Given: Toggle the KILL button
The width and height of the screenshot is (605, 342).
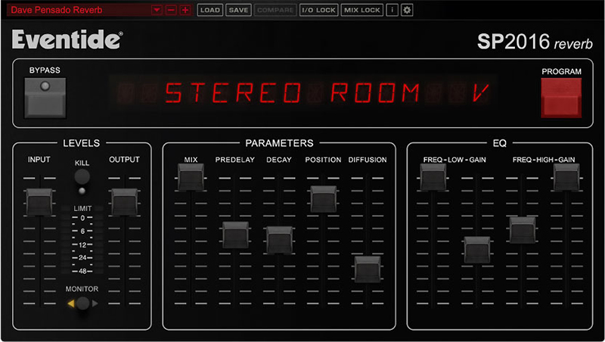Looking at the screenshot, I should point(82,177).
